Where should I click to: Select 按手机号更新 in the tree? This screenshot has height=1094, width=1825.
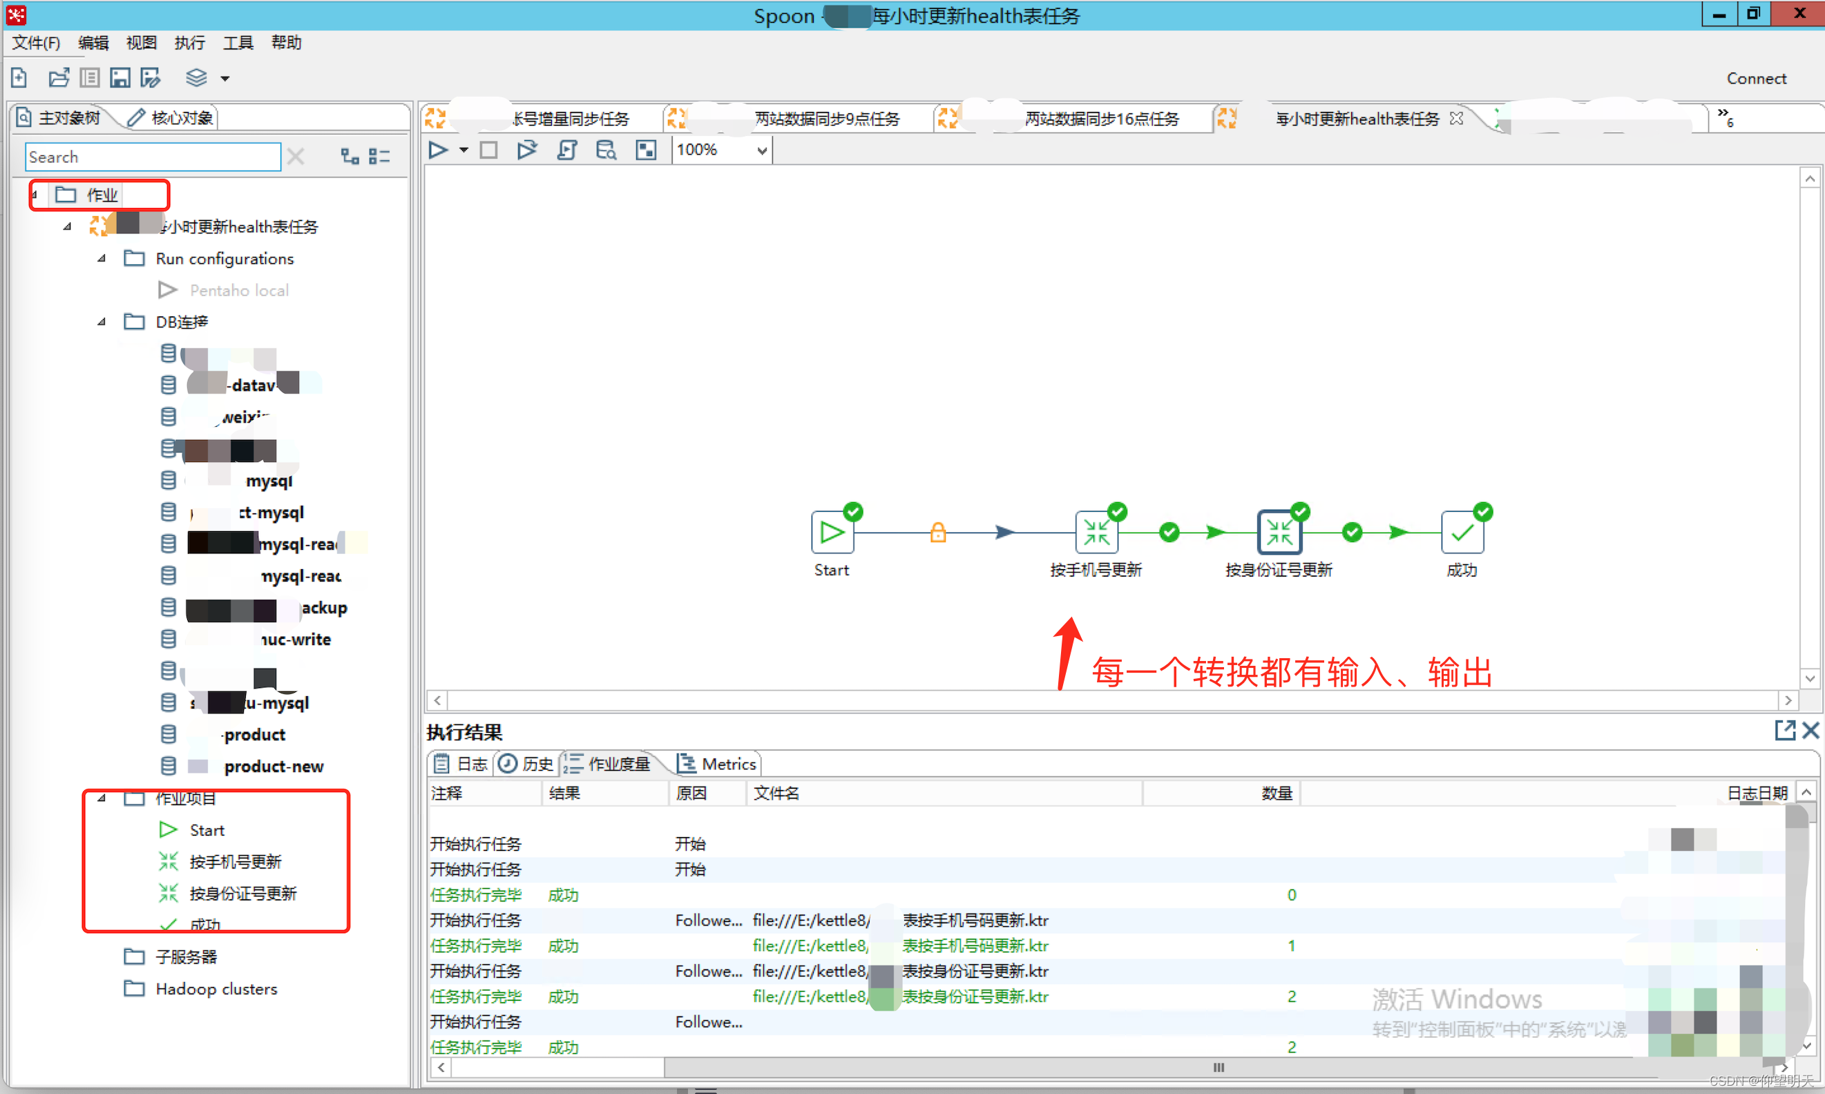235,862
